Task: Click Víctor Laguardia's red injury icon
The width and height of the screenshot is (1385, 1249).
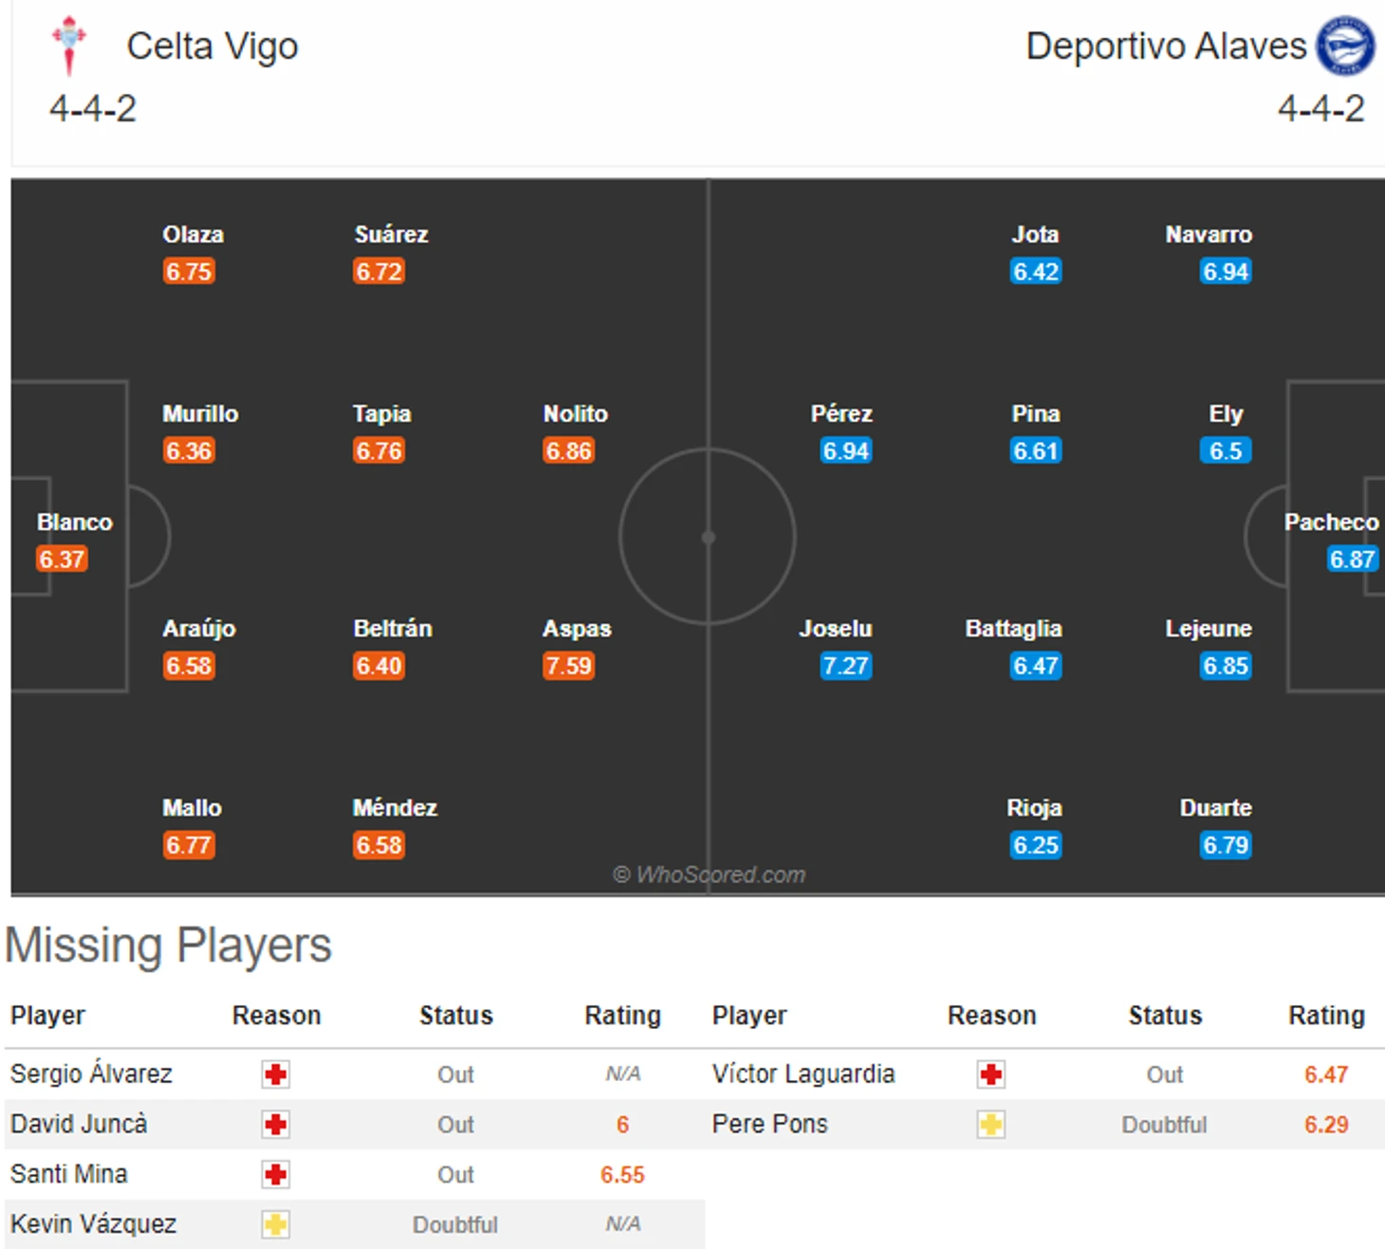Action: [991, 1075]
